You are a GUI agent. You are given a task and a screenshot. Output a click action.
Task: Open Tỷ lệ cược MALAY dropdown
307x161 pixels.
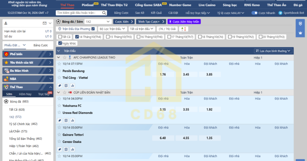coord(231,13)
